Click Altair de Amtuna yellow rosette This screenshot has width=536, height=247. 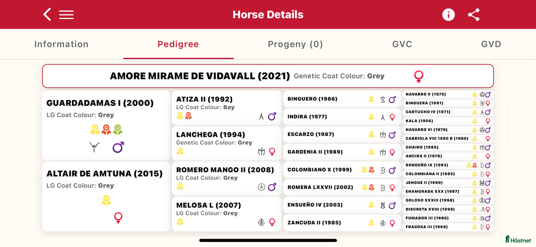click(106, 200)
